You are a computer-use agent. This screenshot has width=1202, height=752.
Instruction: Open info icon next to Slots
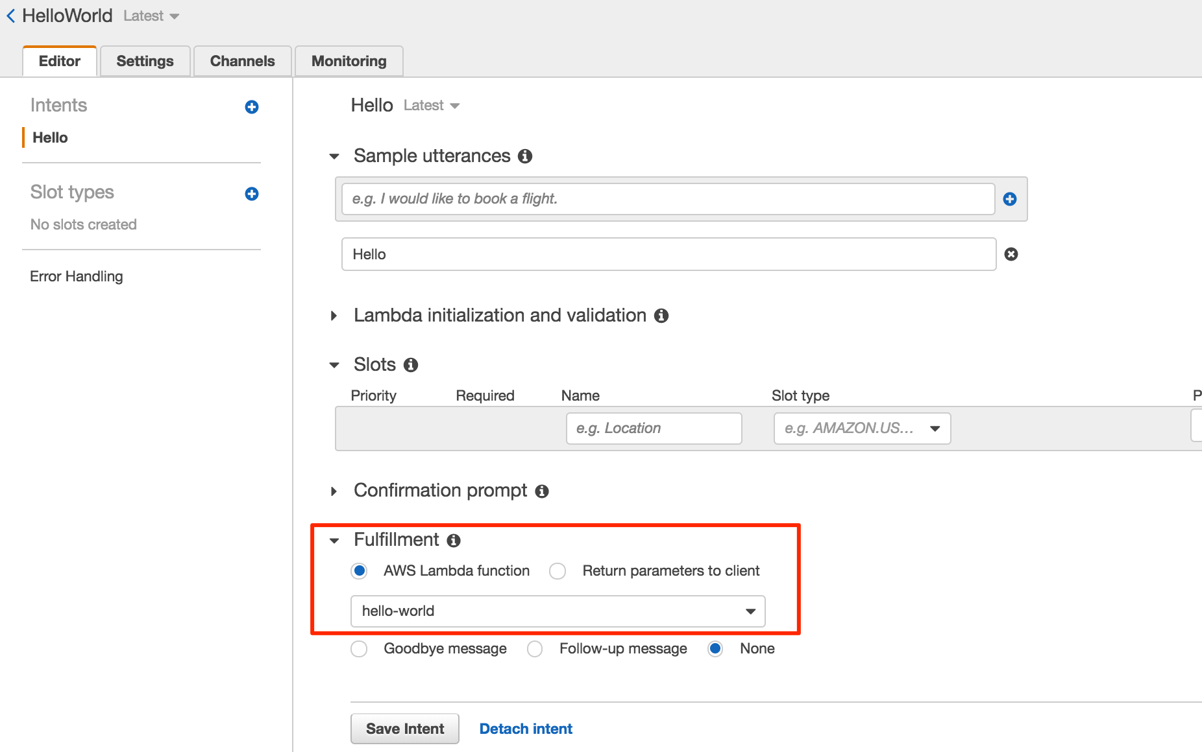click(411, 365)
